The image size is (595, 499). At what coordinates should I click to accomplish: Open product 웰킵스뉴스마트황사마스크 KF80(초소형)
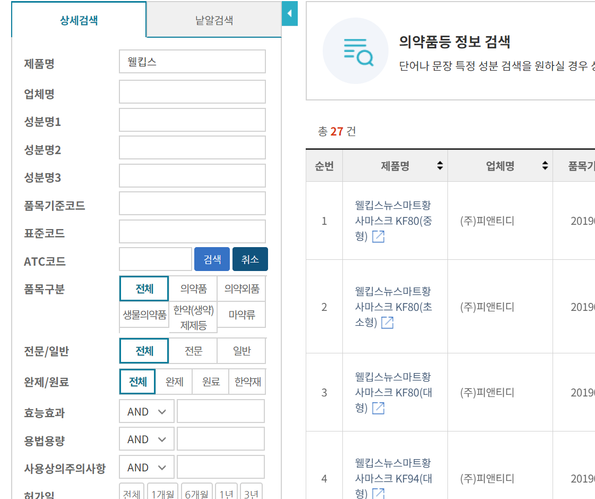(x=393, y=307)
